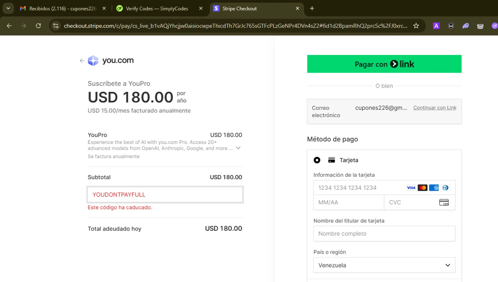The image size is (498, 282).
Task: Open the circular W extension icon
Action: tap(451, 26)
